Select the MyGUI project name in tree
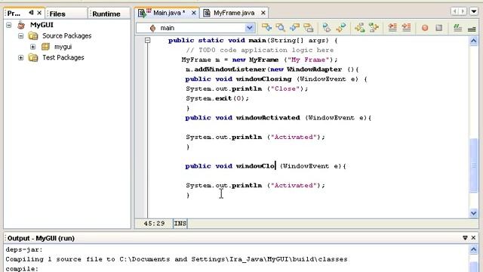483x272 pixels. (42, 25)
